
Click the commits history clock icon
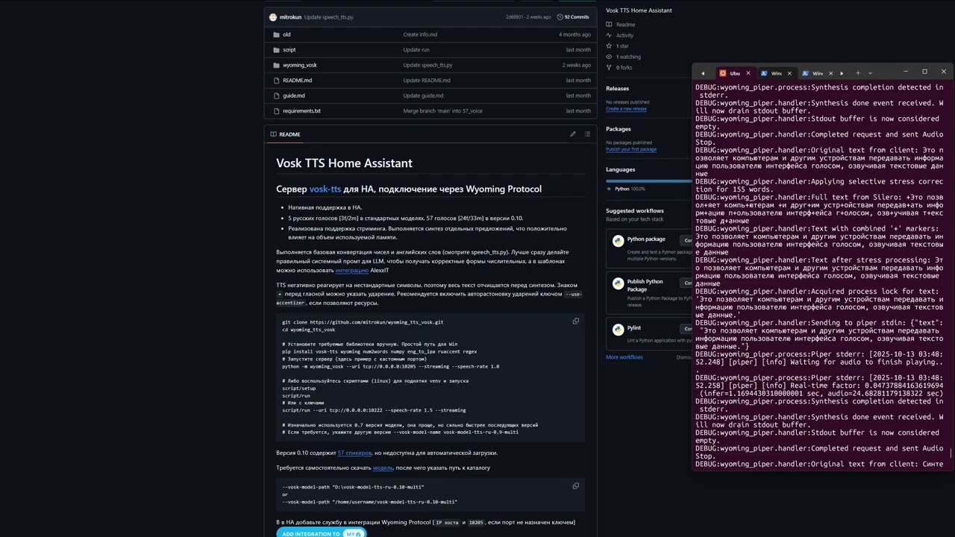(560, 17)
